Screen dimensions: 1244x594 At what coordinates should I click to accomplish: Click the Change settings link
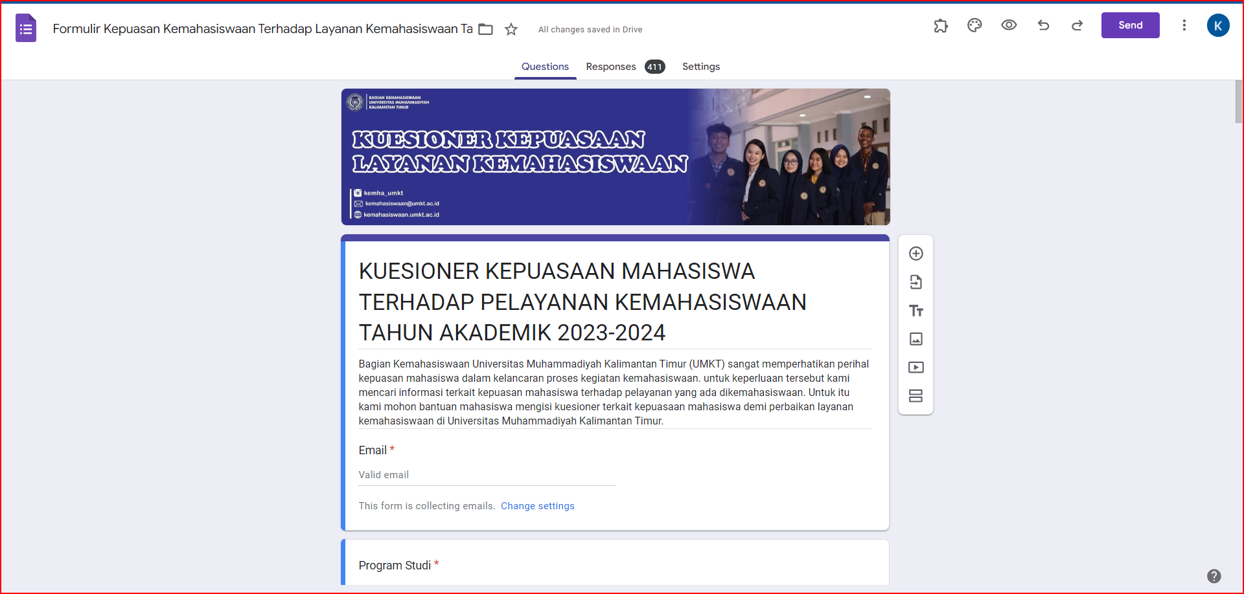point(537,506)
